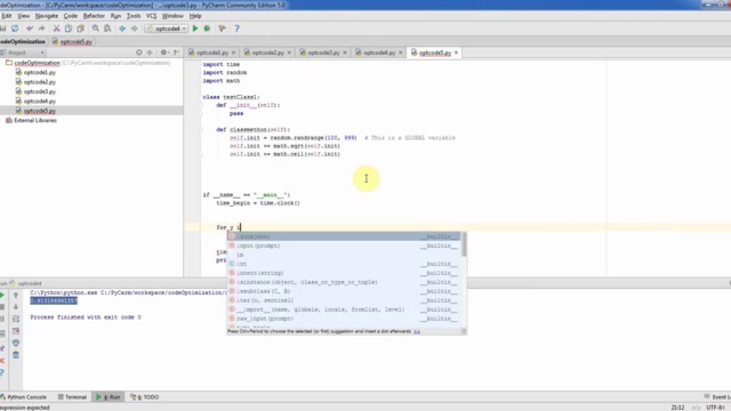Close the optcode1.py editor tab
Image resolution: width=731 pixels, height=411 pixels.
[234, 53]
